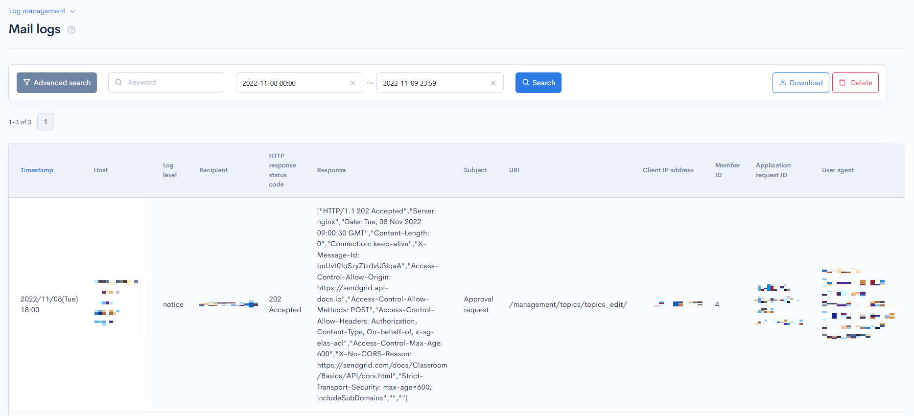
Task: Focus the Keyword search field
Action: point(166,83)
